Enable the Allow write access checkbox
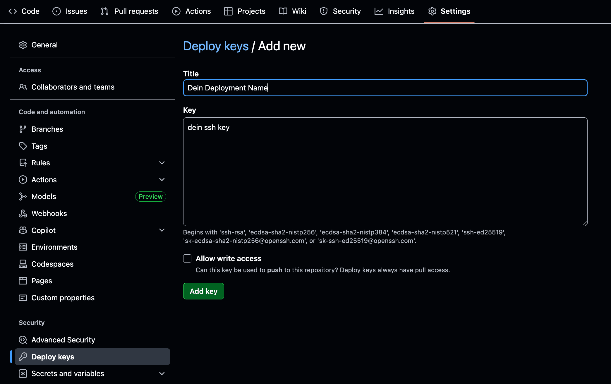Screen dimensions: 611x384 [x=187, y=258]
